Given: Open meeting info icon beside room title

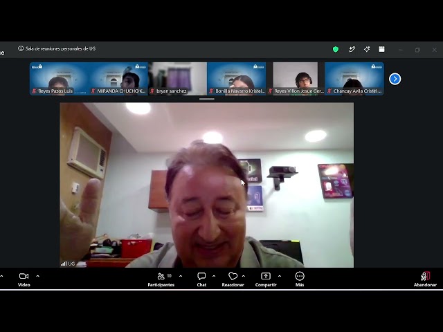Looking at the screenshot, I should 21,48.
